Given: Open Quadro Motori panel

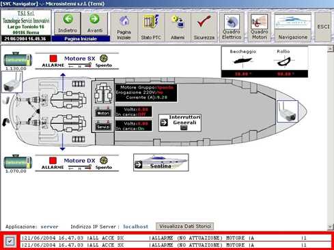Looking at the screenshot, I should [x=259, y=27].
